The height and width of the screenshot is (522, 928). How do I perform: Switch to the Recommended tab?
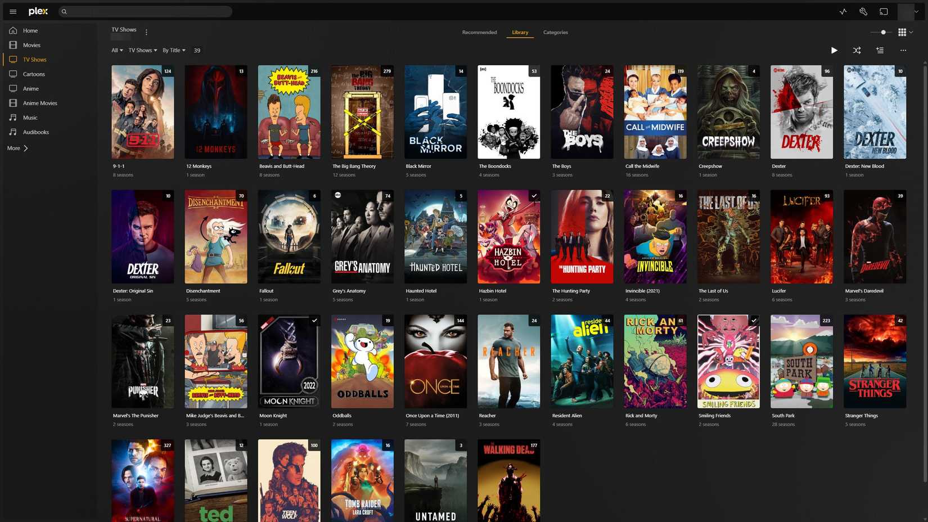coord(479,33)
